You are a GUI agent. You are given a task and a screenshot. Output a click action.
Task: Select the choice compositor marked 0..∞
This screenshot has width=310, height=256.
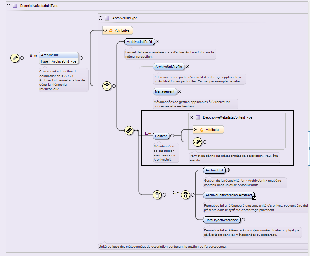(185, 195)
